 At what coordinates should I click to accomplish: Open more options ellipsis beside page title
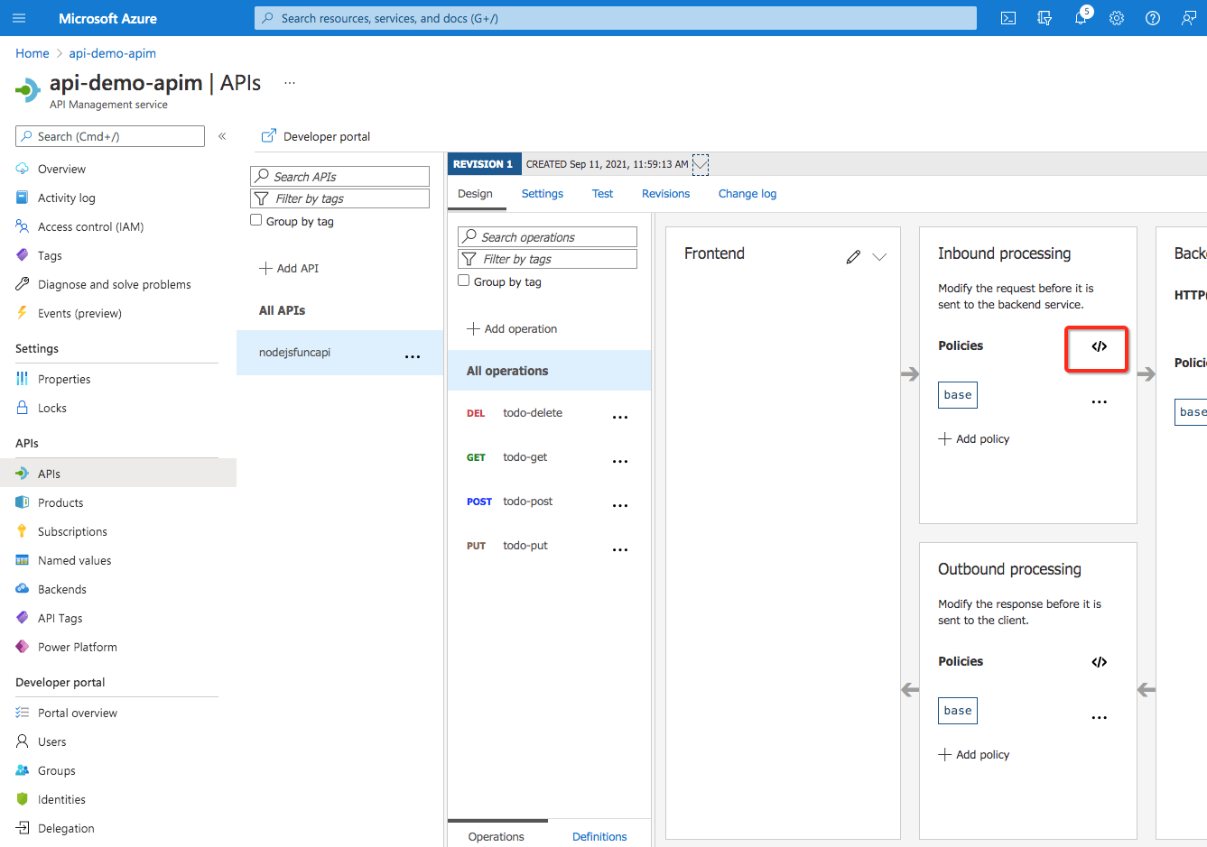pyautogui.click(x=290, y=82)
